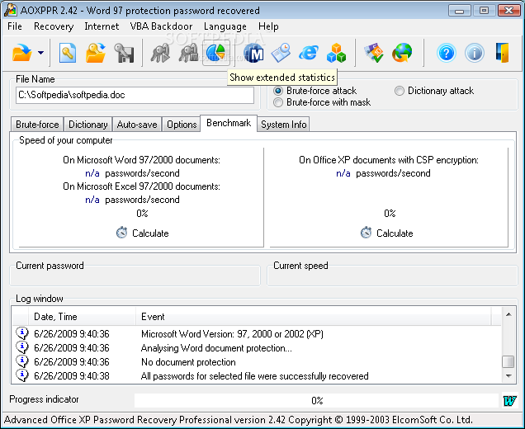525x429 pixels.
Task: Click the blue M sphere toolbar icon
Action: 253,53
